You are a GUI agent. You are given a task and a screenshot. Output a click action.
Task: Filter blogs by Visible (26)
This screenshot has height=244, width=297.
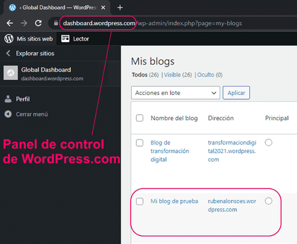(178, 75)
